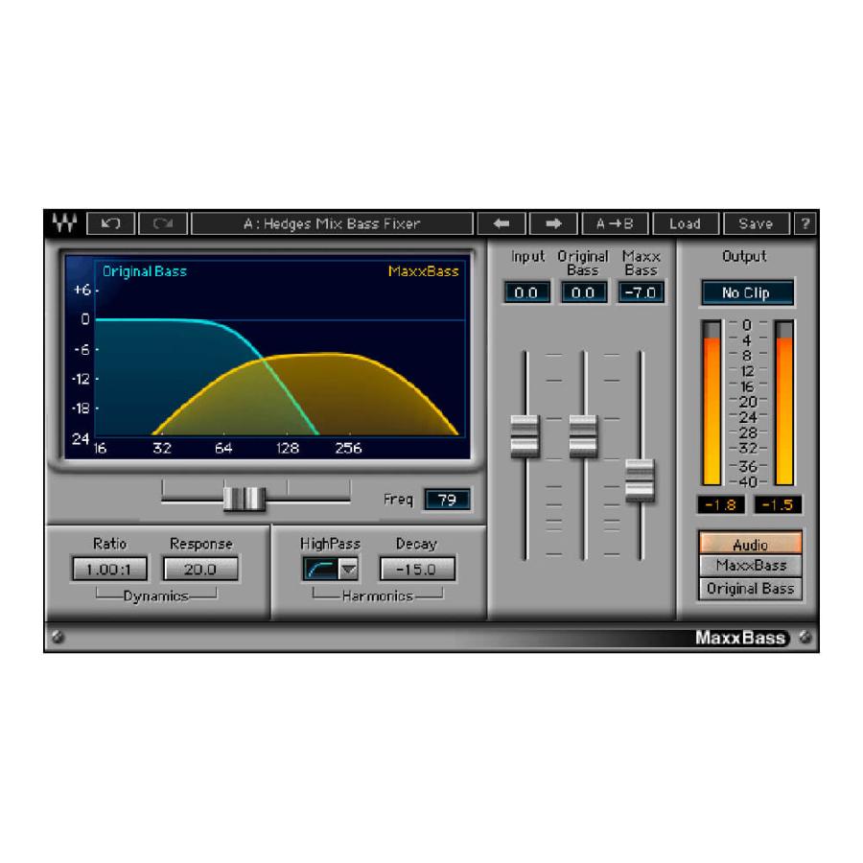
Task: Click the HighPass curve shape display
Action: [321, 569]
